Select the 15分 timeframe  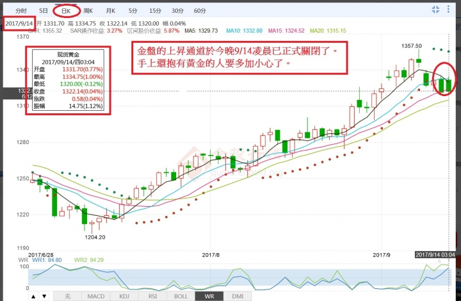pos(155,11)
